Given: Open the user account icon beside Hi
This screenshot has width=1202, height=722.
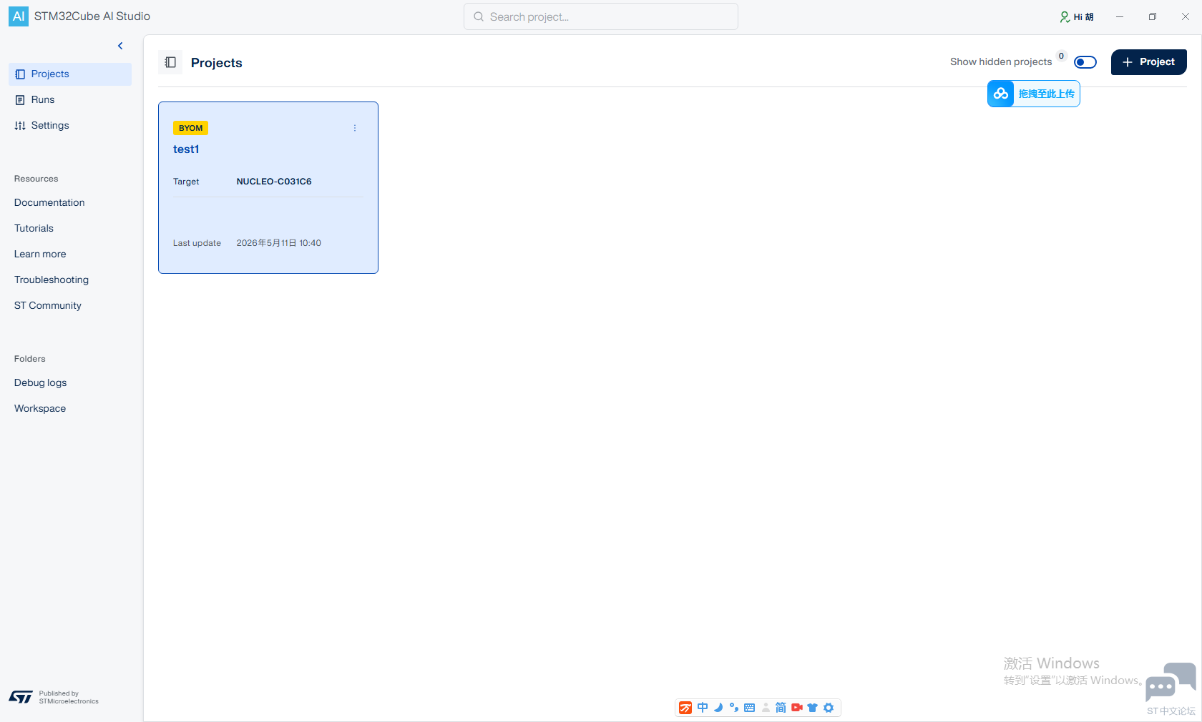Looking at the screenshot, I should pos(1065,16).
